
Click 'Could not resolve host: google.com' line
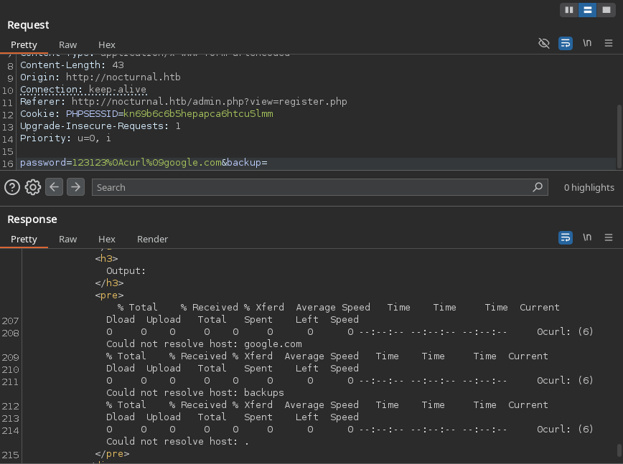[205, 344]
